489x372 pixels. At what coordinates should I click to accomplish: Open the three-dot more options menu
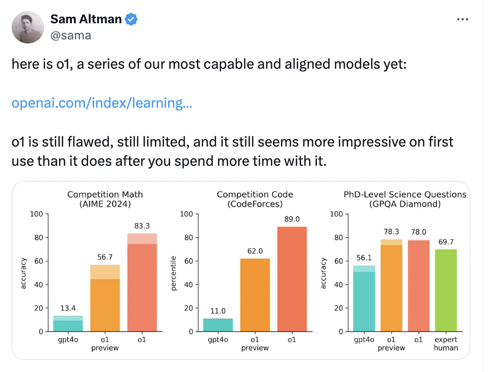[463, 19]
